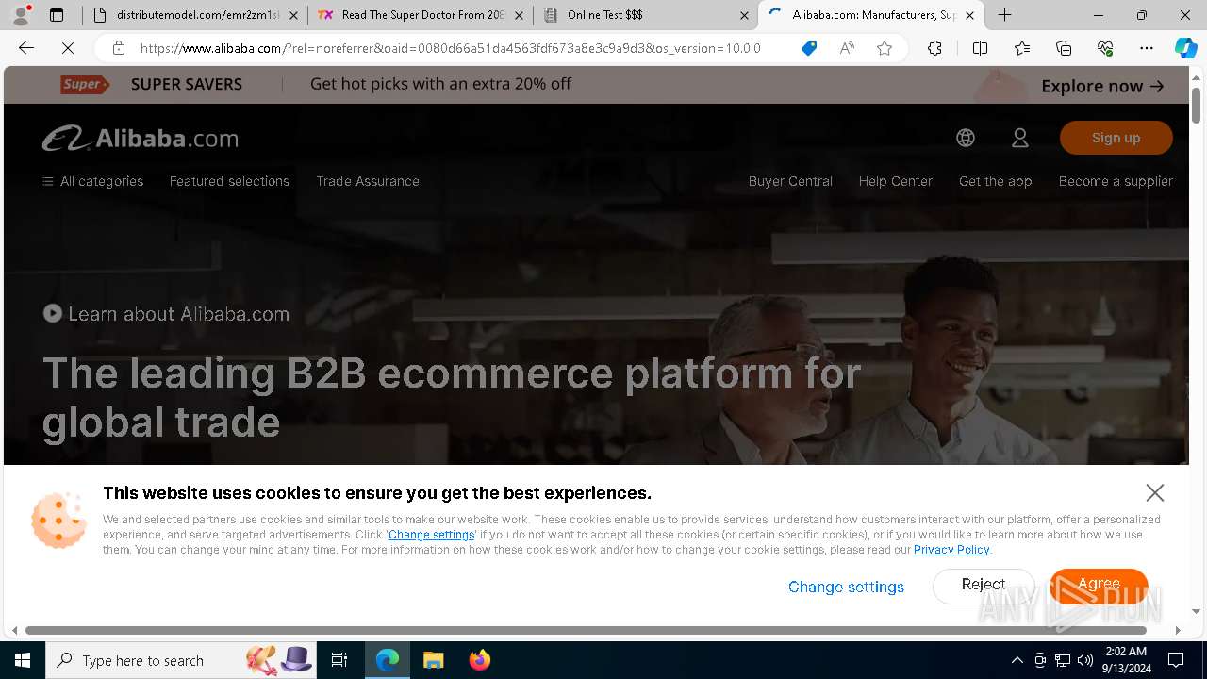Open the network icon in the tray
Viewport: 1207px width, 679px height.
[1063, 660]
